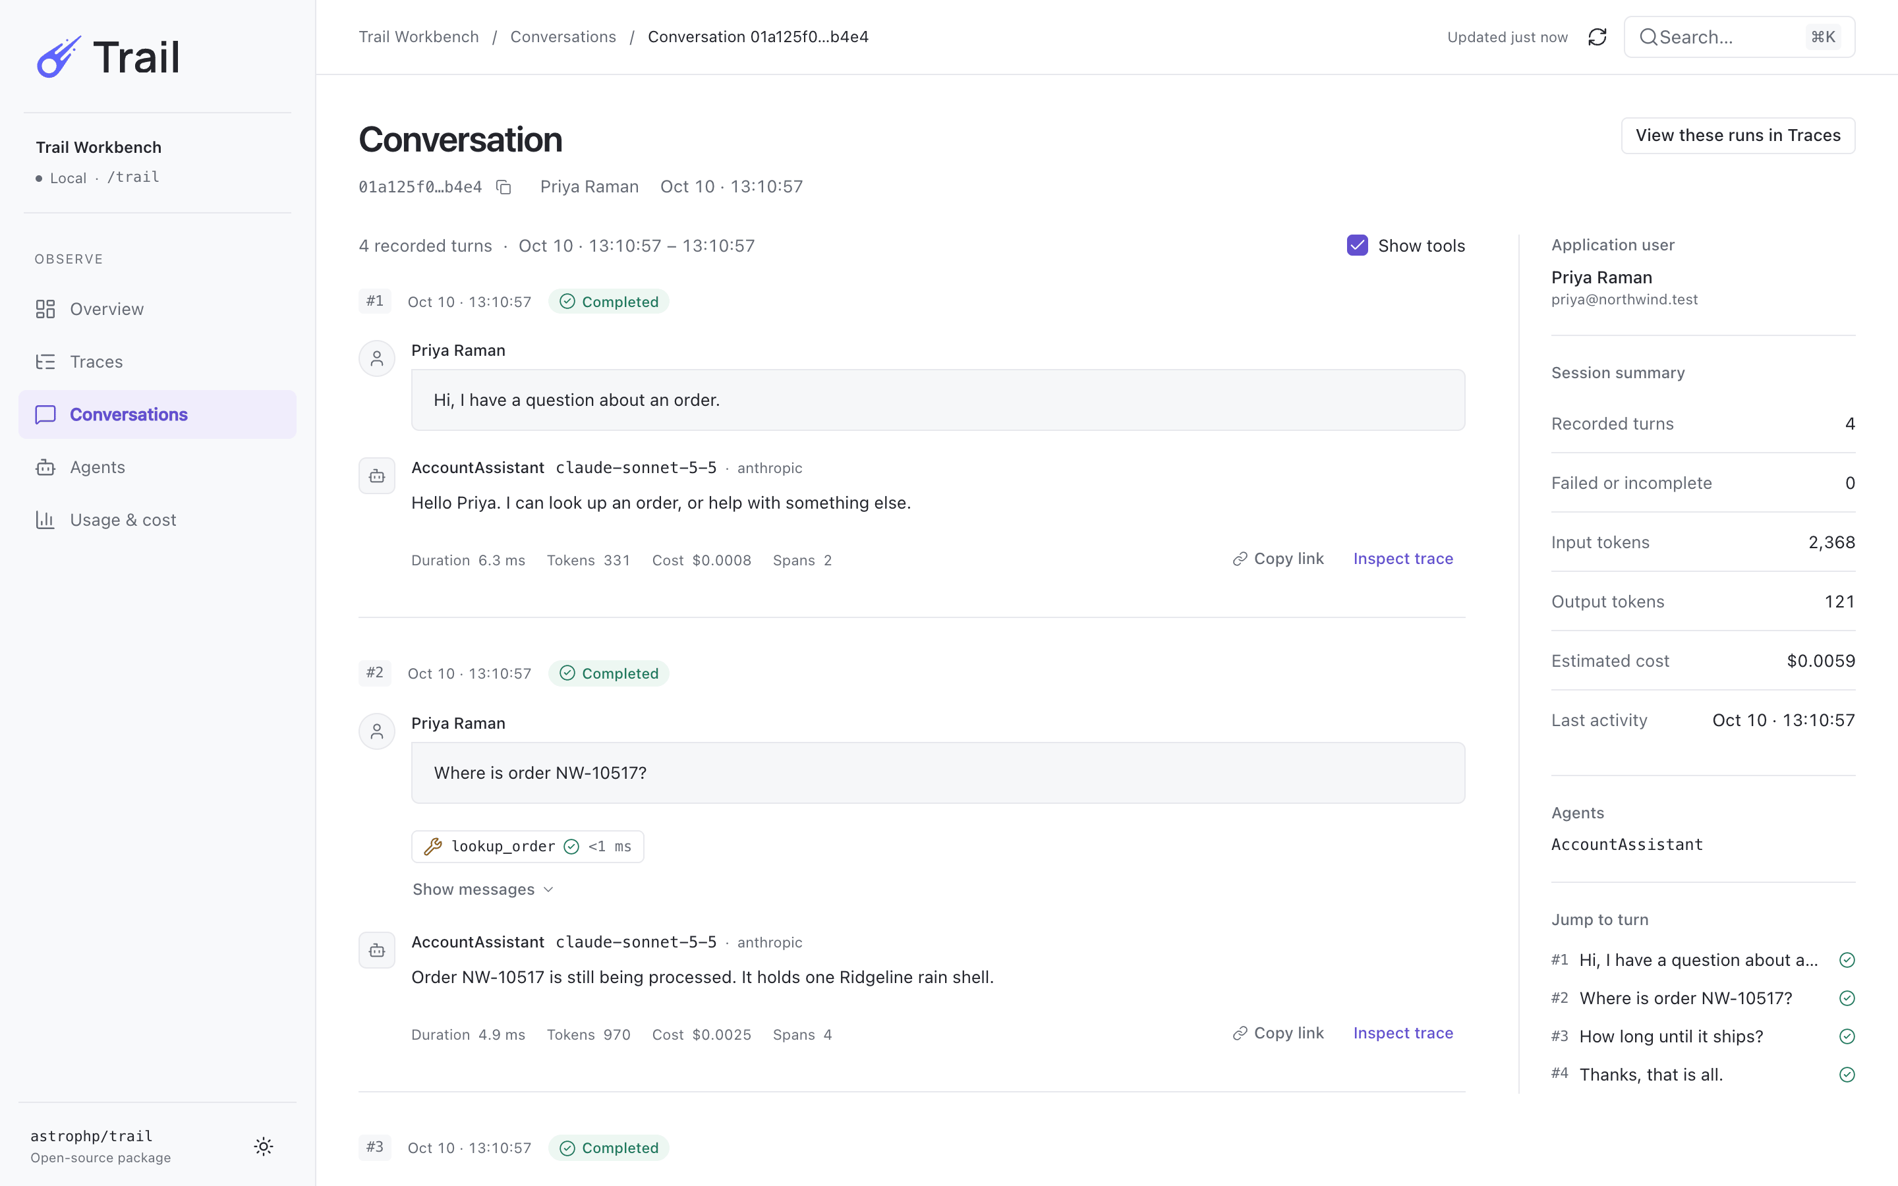Viewport: 1898px width, 1186px height.
Task: Inspect trace for turn #1
Action: click(1403, 559)
